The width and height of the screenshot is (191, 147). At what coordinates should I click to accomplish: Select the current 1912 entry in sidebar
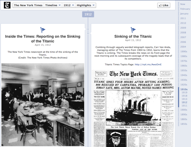click(x=184, y=102)
